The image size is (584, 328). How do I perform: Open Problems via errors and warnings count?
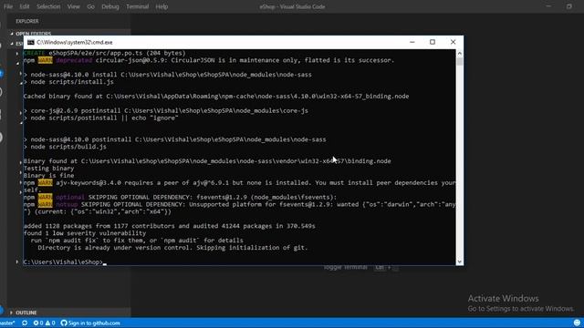click(x=44, y=323)
